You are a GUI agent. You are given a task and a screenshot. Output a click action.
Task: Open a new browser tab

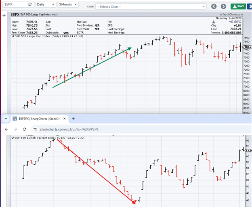pyautogui.click(x=73, y=119)
